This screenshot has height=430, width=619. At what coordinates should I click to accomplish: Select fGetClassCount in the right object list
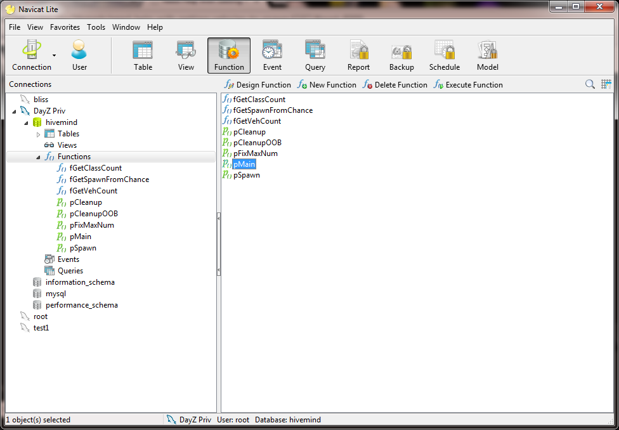tap(259, 100)
